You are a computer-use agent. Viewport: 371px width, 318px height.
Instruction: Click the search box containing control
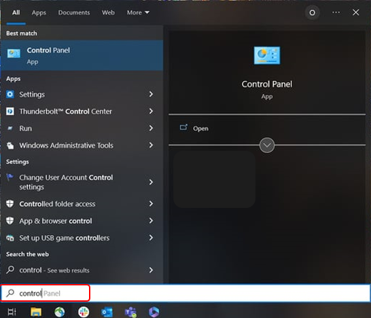(x=185, y=293)
